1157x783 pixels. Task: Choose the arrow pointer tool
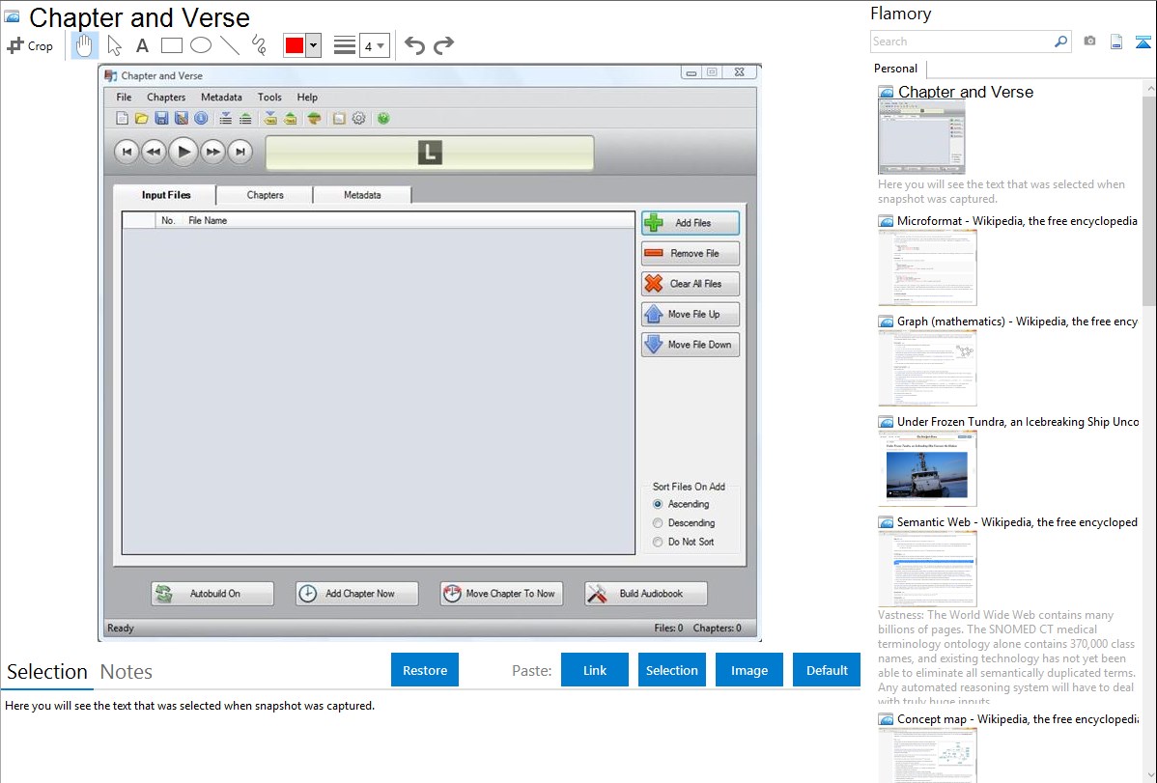point(114,45)
